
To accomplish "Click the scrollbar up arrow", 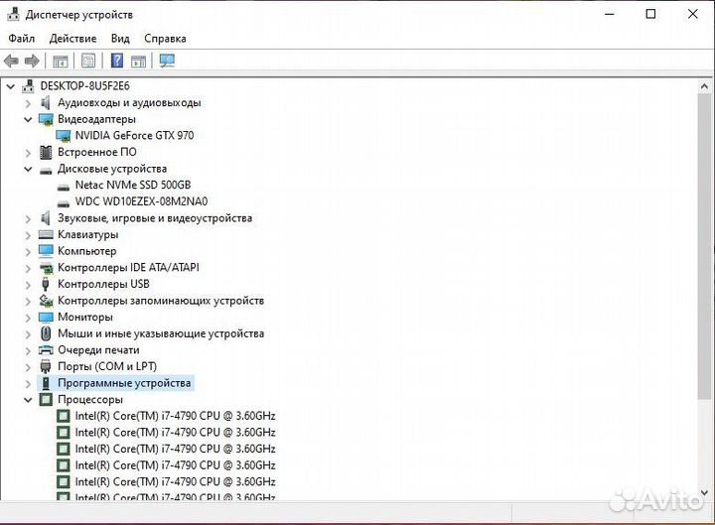I will [704, 86].
